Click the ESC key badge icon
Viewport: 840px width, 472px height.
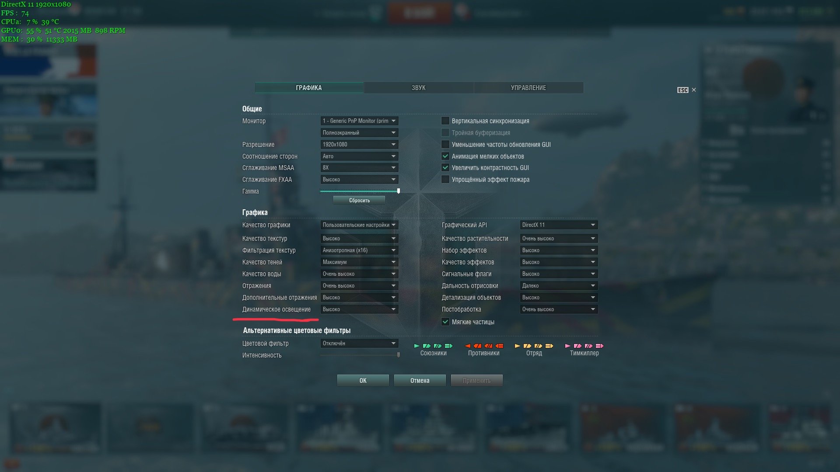click(x=682, y=90)
